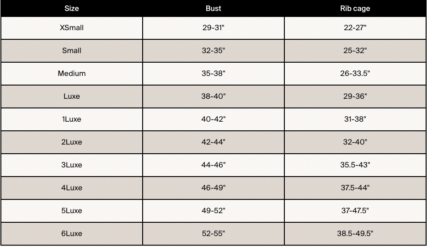Screen dimensions: 427x247
Task: Click the 46-49" bust measurement
Action: (x=213, y=188)
